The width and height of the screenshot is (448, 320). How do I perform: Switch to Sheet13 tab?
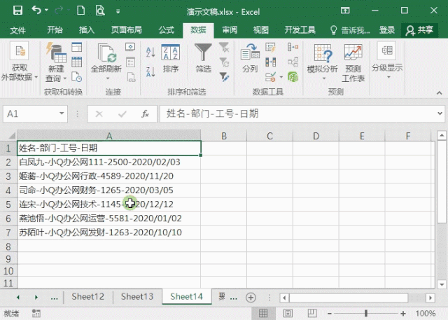[x=137, y=297]
